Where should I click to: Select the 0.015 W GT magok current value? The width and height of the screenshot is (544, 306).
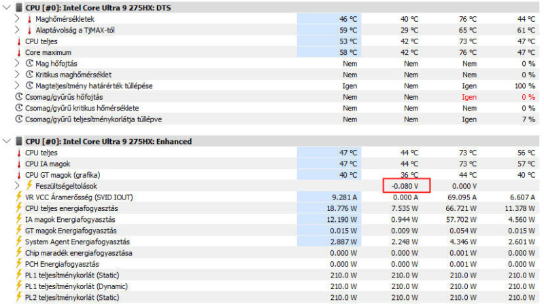pos(343,231)
